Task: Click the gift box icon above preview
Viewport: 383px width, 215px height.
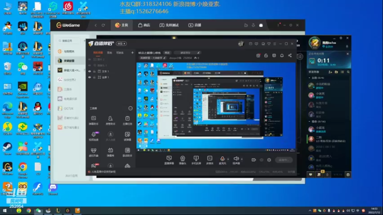Action: (x=258, y=55)
